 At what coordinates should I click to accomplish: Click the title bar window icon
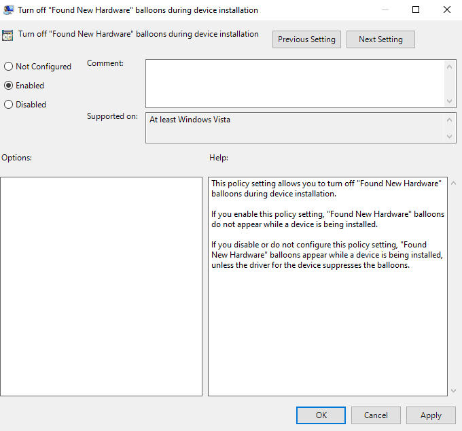pos(8,10)
